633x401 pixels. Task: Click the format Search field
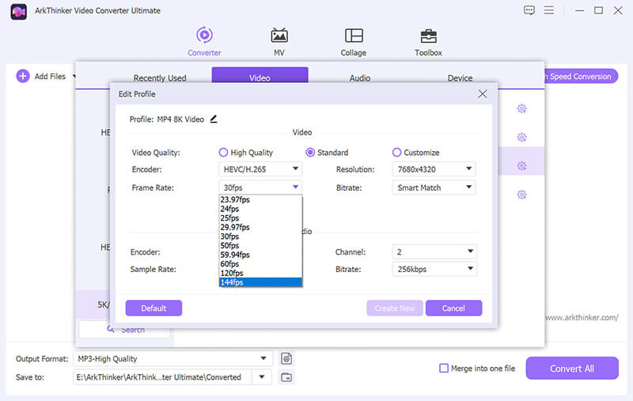click(124, 329)
